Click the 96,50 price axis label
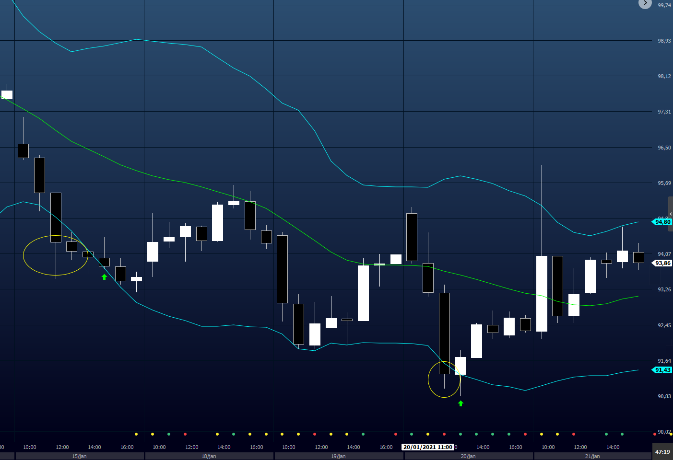 (664, 148)
